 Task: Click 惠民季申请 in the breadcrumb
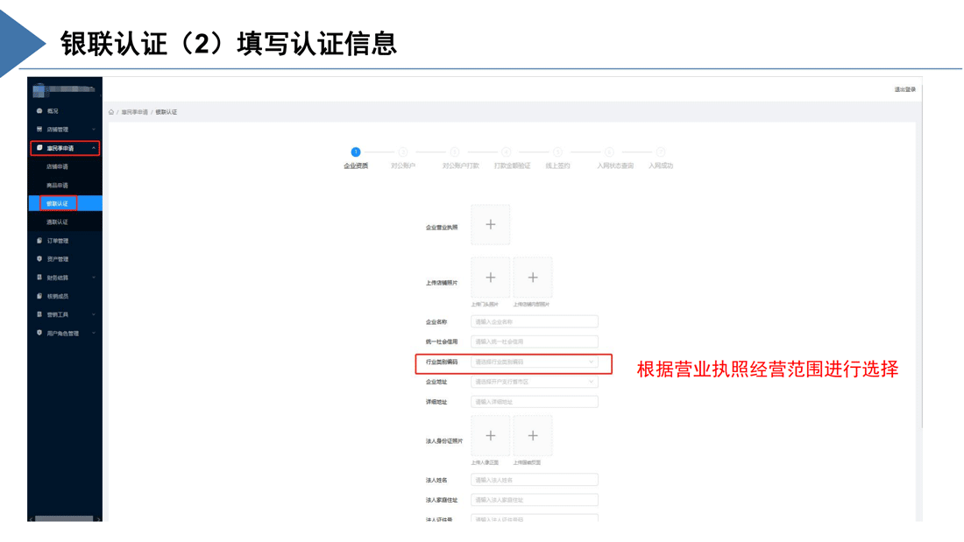click(x=135, y=112)
